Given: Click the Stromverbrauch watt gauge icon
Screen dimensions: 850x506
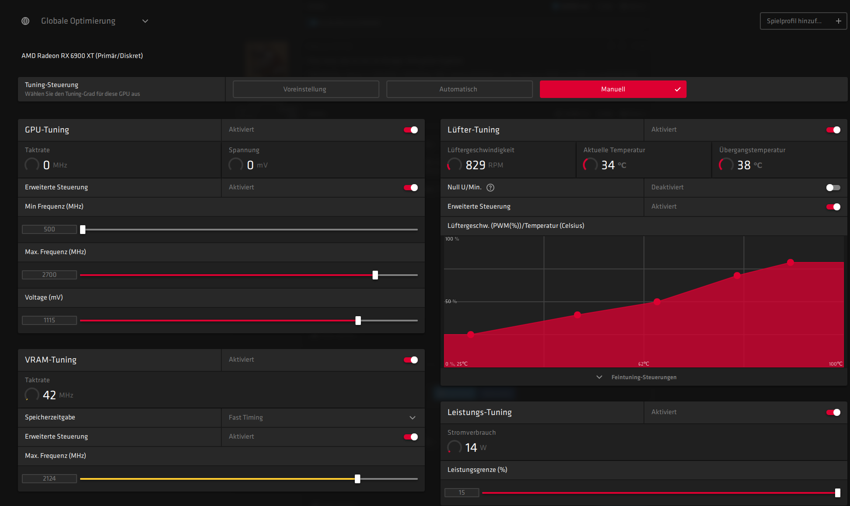Looking at the screenshot, I should point(455,447).
